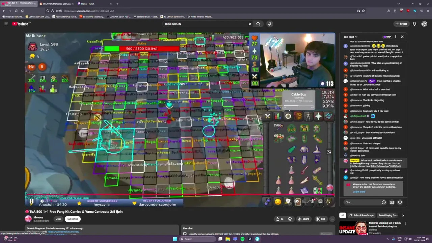Like the video with 14 likes
Screen dimensions: 432x243
pyautogui.click(x=279, y=219)
